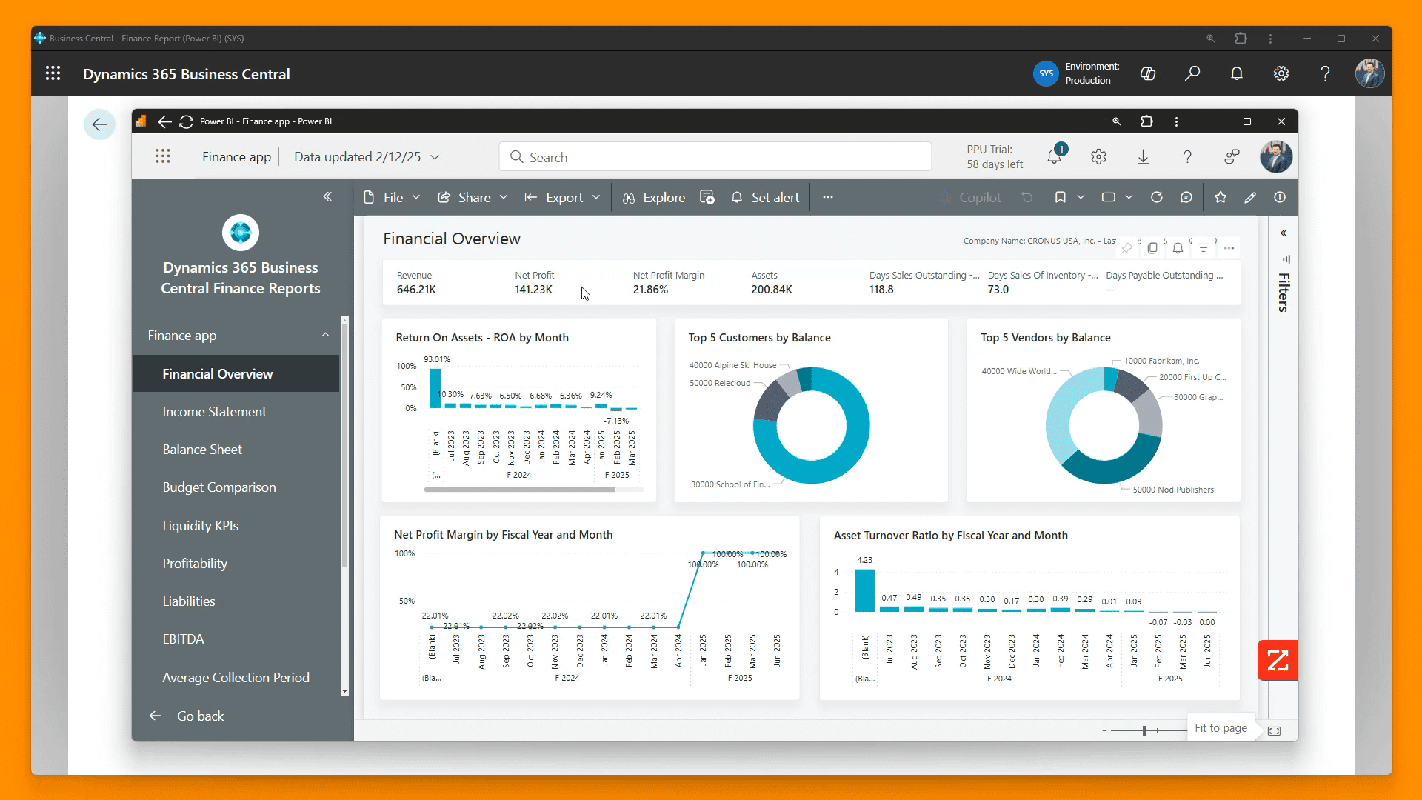This screenshot has width=1422, height=800.
Task: Open the File dropdown menu
Action: click(393, 198)
